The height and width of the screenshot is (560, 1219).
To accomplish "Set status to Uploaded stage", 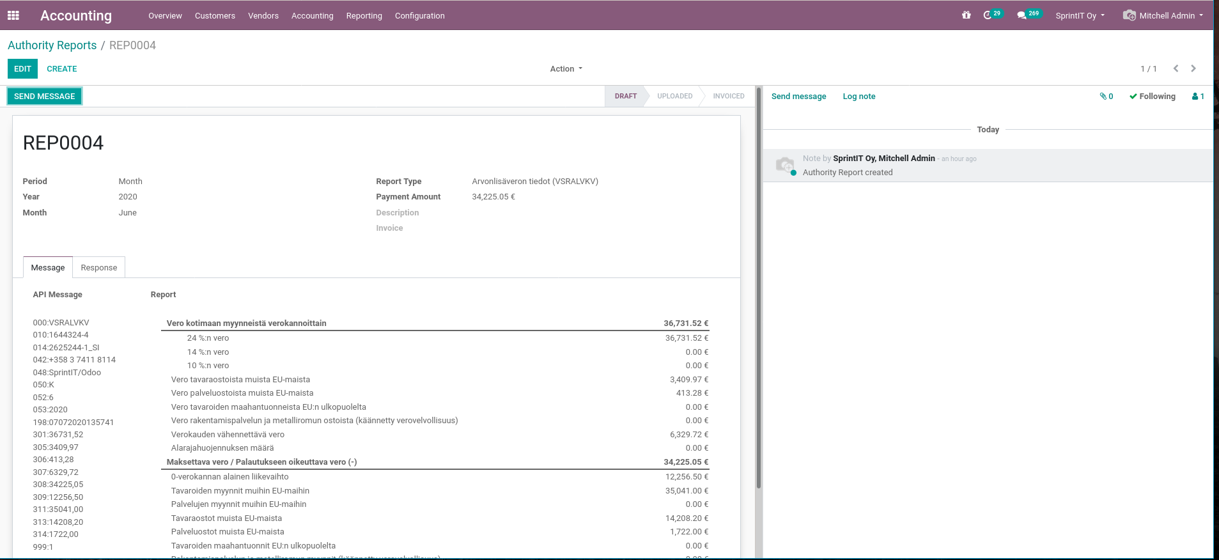I will (x=674, y=97).
